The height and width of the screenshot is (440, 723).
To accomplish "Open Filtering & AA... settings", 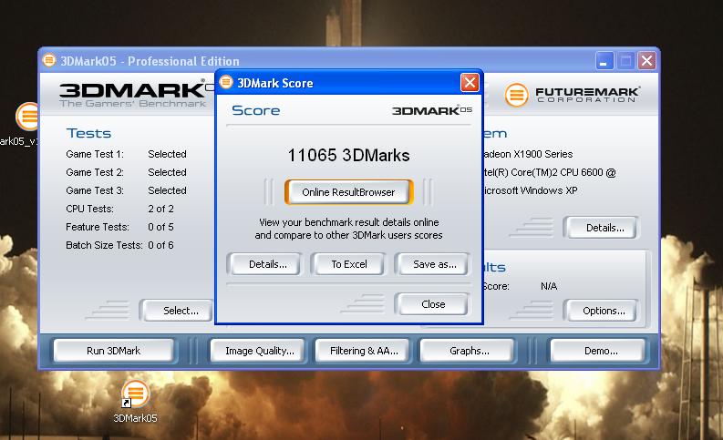I will 364,351.
